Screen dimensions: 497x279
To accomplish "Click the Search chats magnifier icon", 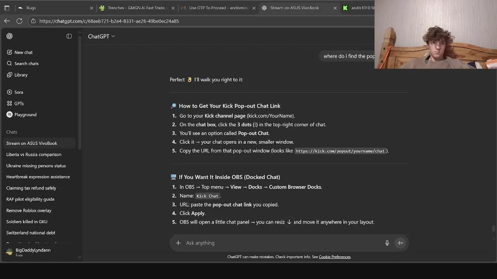I will [x=9, y=64].
